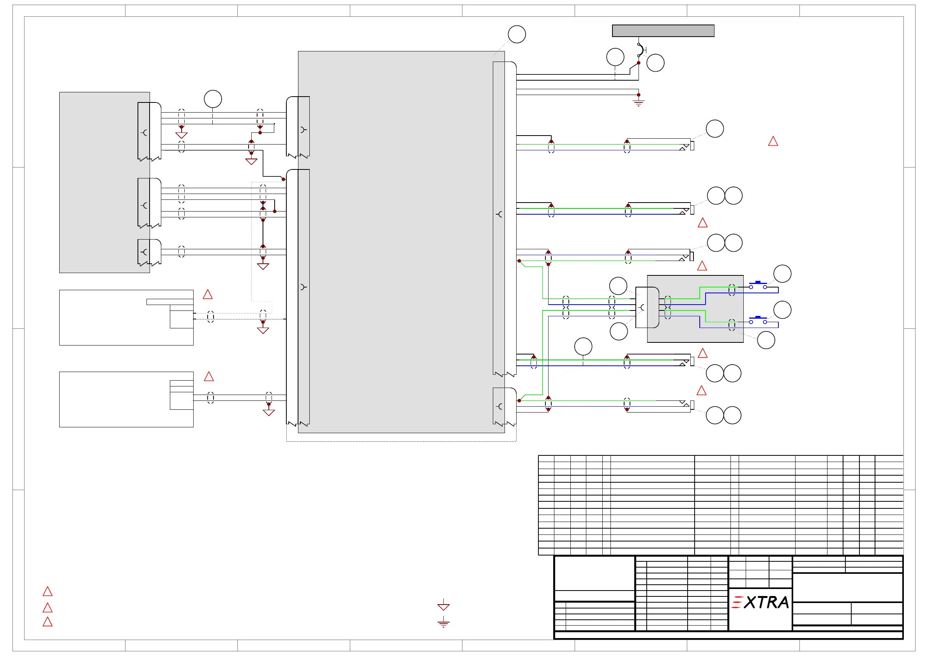This screenshot has width=928, height=656.
Task: Click the lowest red triangle in bottom-left notes
Action: 48,622
